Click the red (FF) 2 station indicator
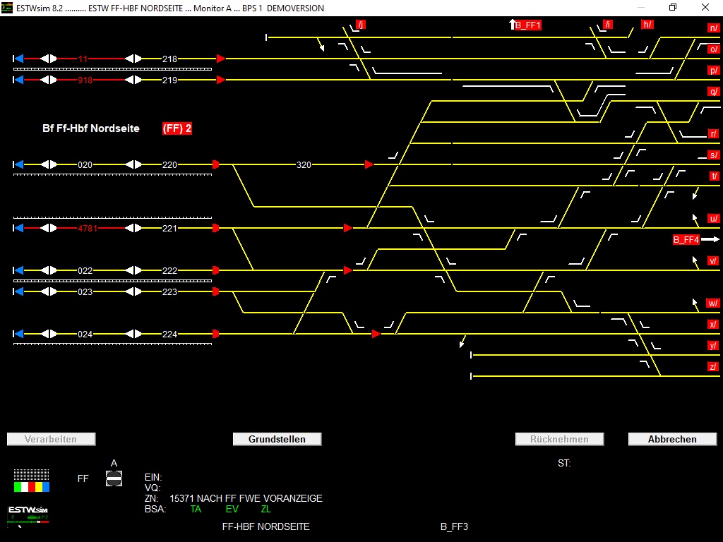Viewport: 723px width, 542px height. (x=176, y=128)
